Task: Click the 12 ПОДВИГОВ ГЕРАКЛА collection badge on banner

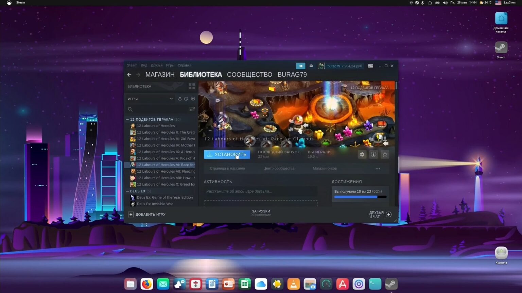Action: (x=369, y=88)
